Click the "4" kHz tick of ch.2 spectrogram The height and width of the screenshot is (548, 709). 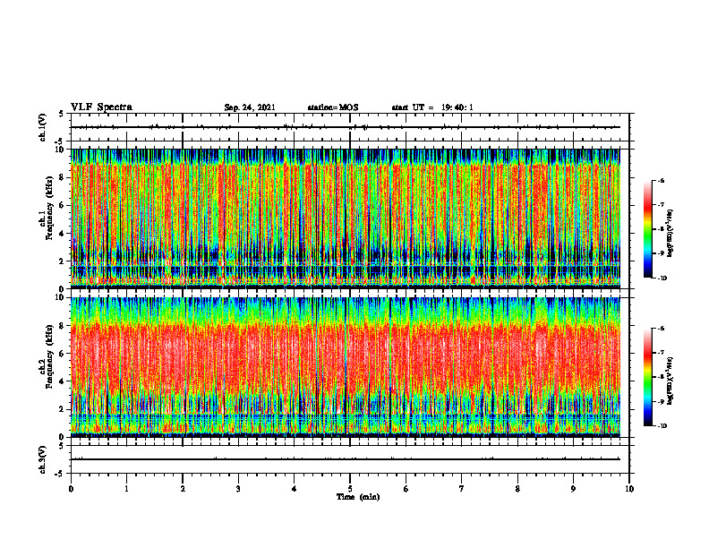[63, 381]
